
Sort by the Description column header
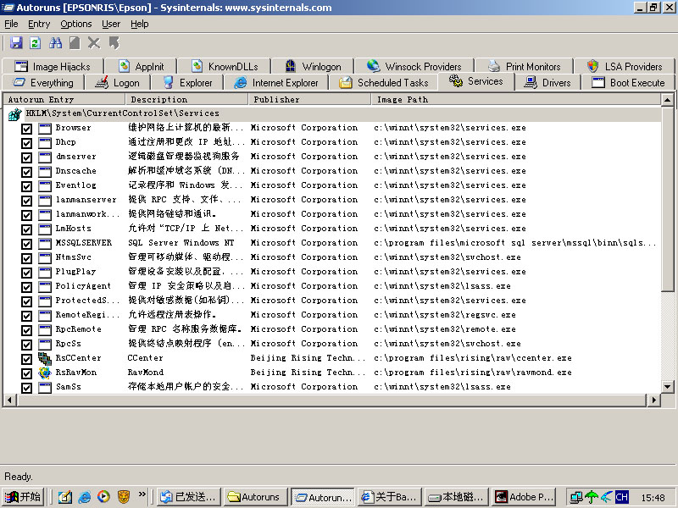(186, 100)
